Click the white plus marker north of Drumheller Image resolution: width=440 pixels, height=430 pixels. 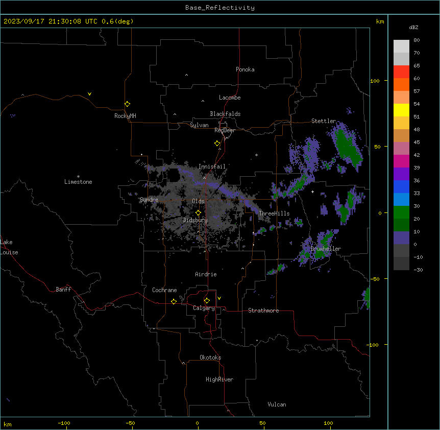(x=312, y=192)
